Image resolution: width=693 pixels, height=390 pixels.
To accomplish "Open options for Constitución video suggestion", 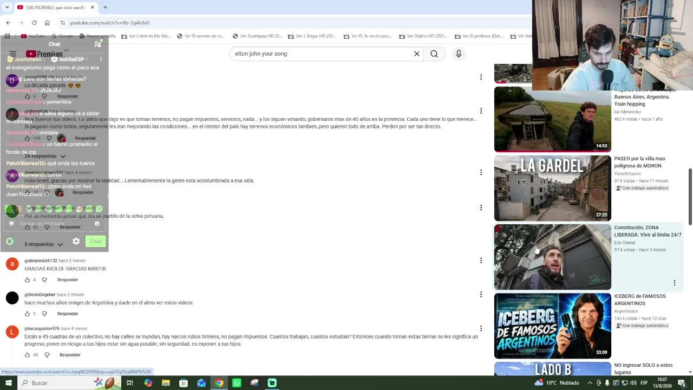I will pos(675,283).
